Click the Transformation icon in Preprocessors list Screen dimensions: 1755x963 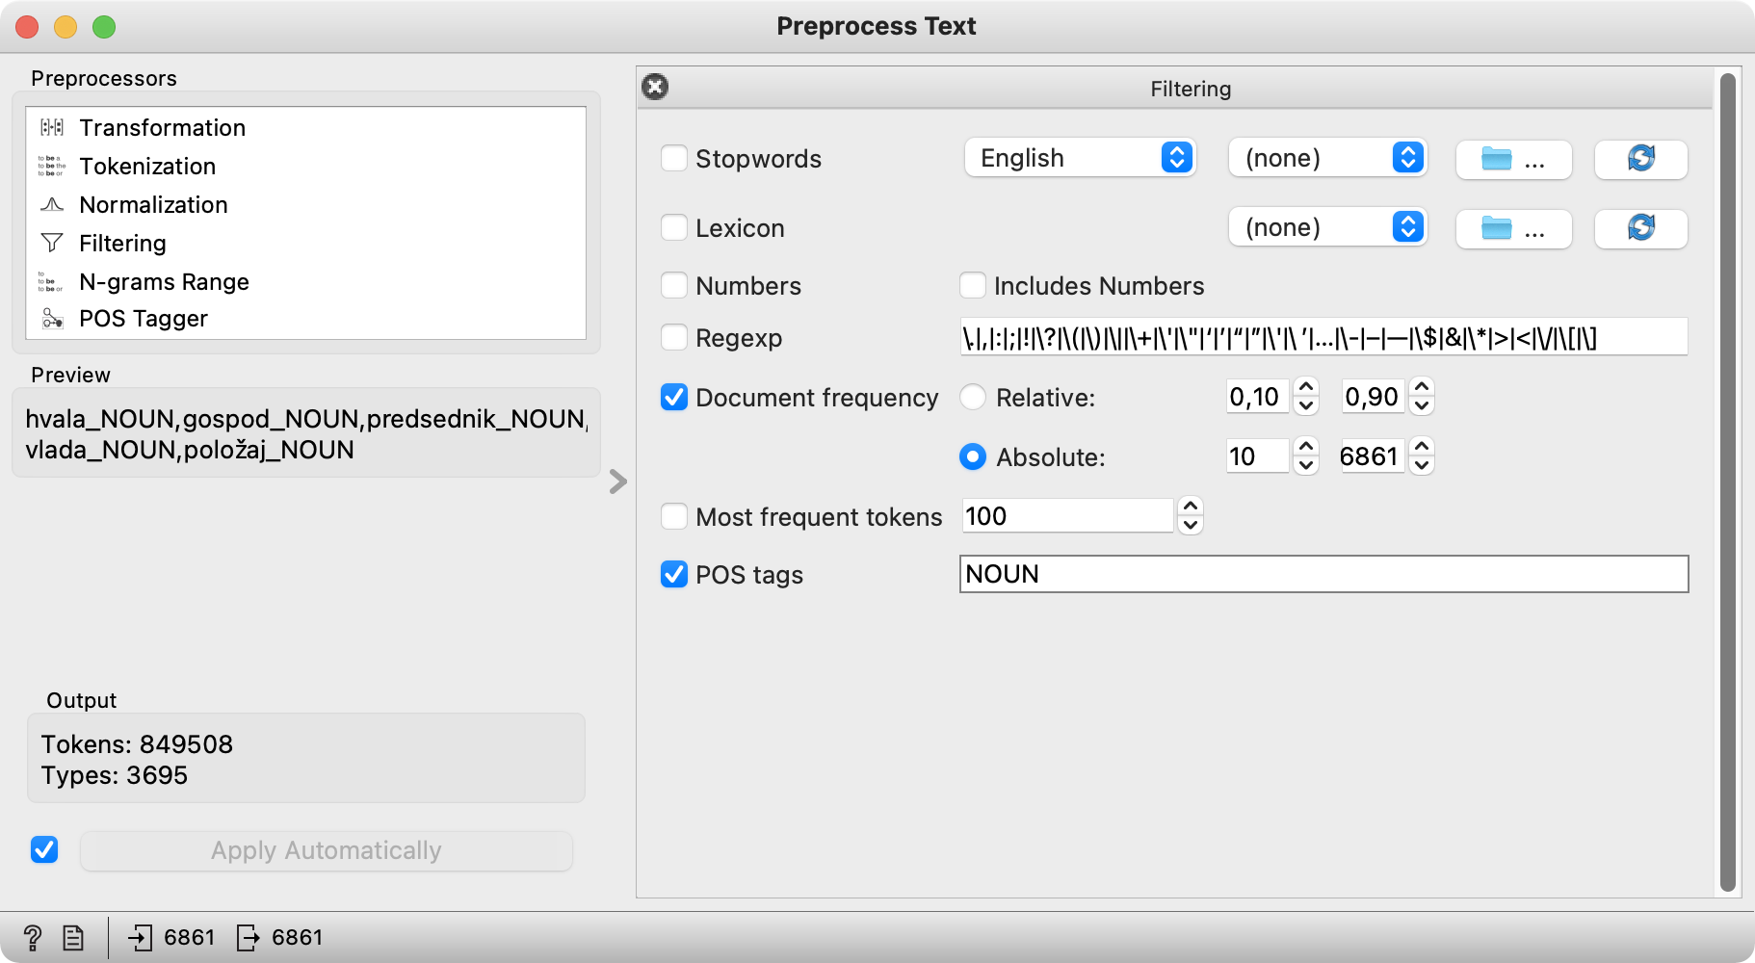52,127
